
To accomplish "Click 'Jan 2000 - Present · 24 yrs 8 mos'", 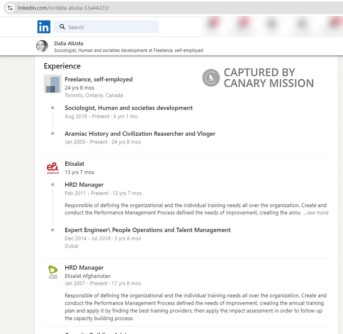I will 103,142.
